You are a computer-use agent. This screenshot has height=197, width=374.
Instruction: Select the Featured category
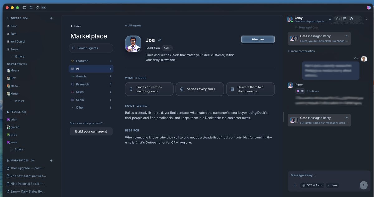[91, 61]
